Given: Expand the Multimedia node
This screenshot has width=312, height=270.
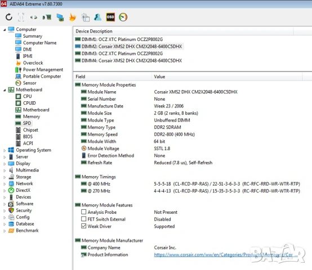Looking at the screenshot, I should coord(5,170).
